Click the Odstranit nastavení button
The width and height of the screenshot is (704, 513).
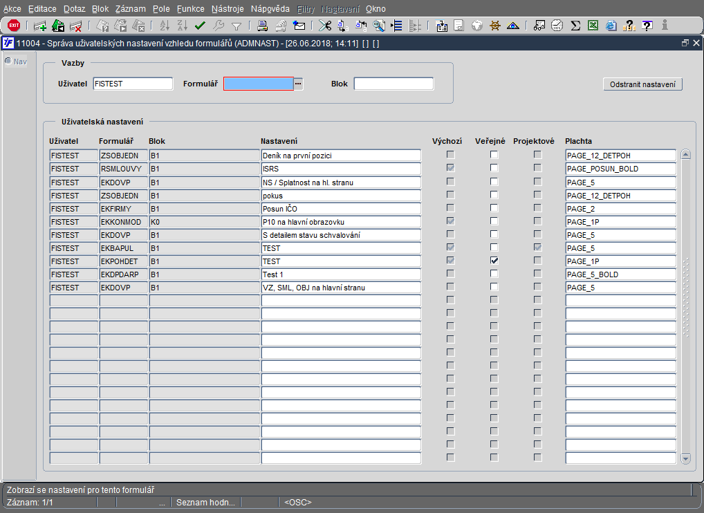[x=643, y=84]
